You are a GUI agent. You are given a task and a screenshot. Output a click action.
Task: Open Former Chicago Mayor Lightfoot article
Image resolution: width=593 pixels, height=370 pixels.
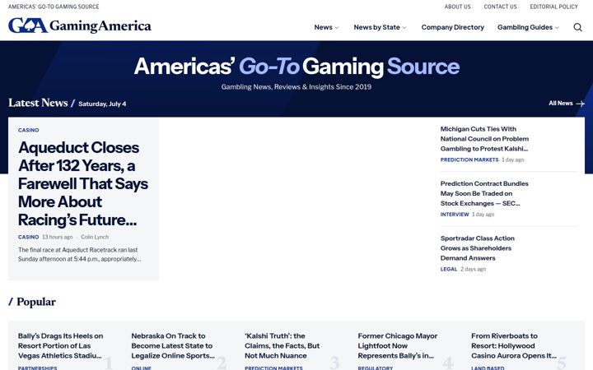pos(398,345)
